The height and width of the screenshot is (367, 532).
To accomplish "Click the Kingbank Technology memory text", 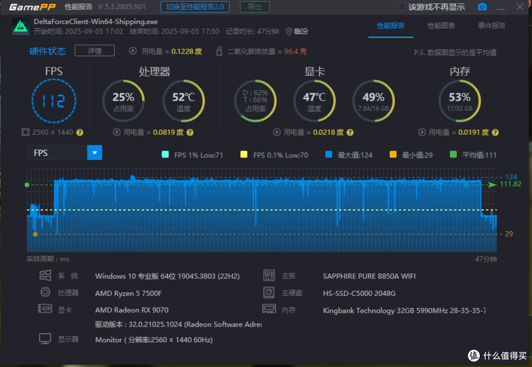I will click(x=404, y=310).
